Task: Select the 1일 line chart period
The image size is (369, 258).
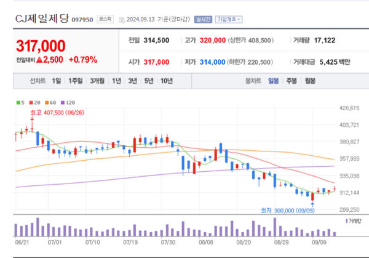Action: pos(57,81)
